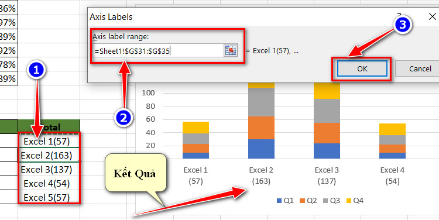Screen dimensions: 439x220
Task: Select the yellow Q4 segment of Excel 1 bar
Action: coord(196,128)
